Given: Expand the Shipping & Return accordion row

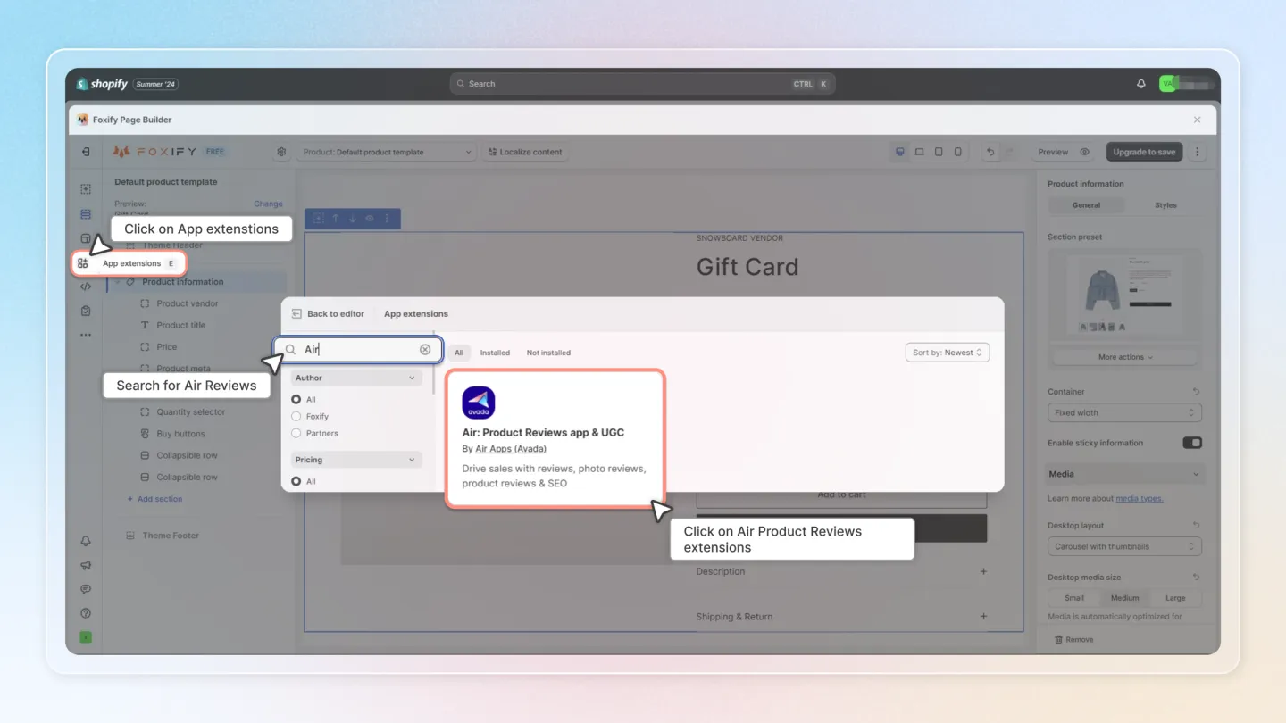Looking at the screenshot, I should pos(841,617).
